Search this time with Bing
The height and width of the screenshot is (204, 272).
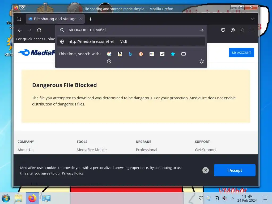130,54
